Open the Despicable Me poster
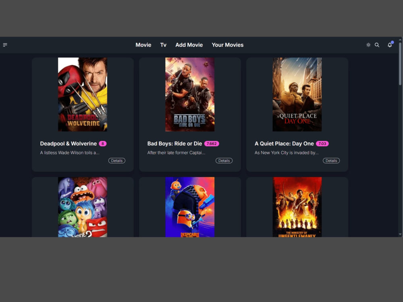The image size is (403, 302). click(190, 207)
